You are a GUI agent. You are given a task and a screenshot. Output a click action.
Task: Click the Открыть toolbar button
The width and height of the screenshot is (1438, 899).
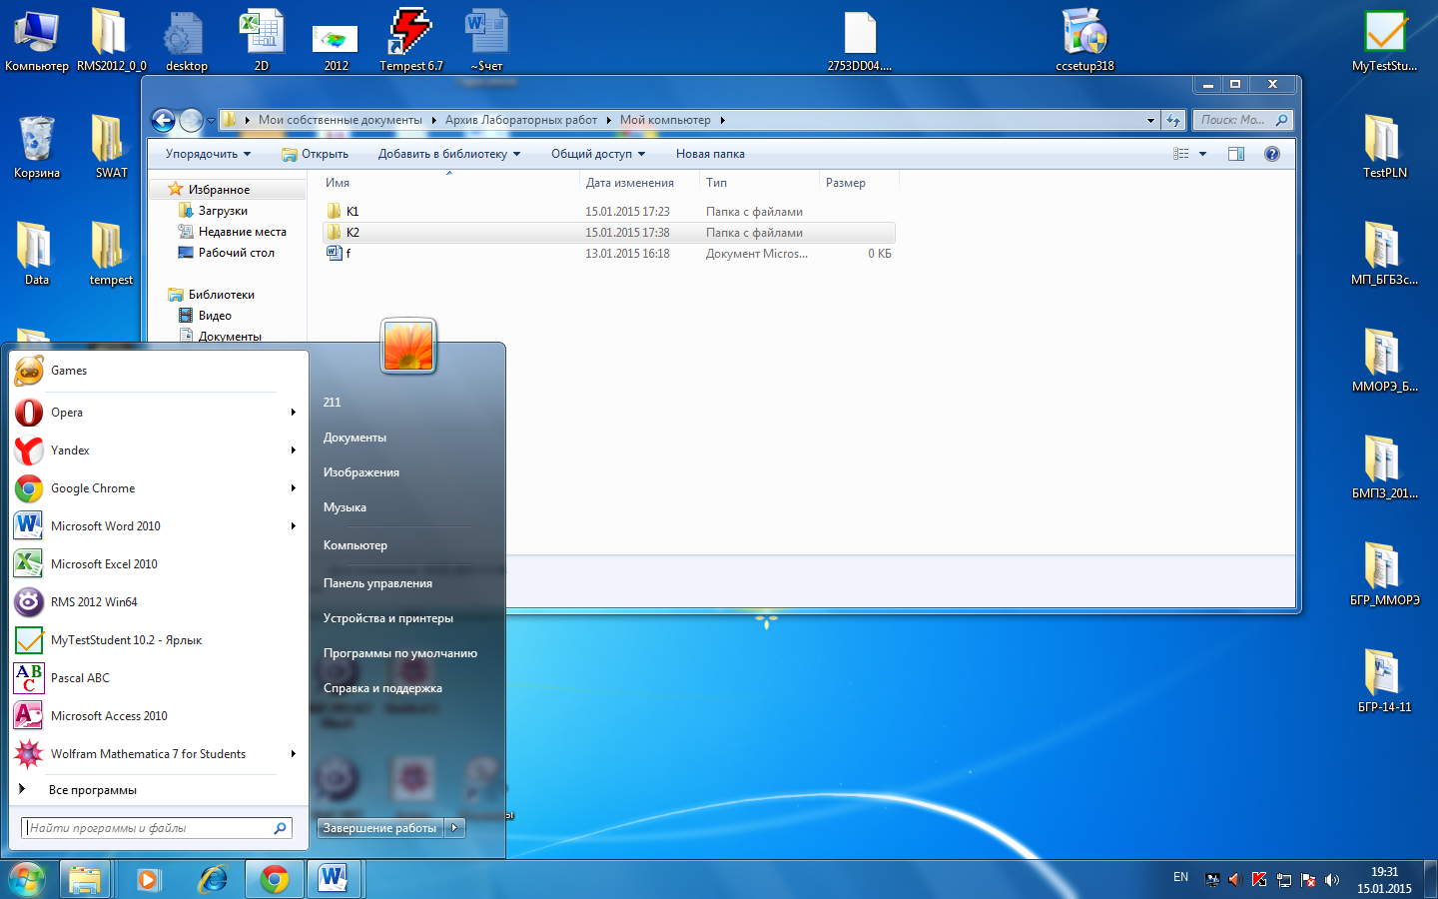315,154
